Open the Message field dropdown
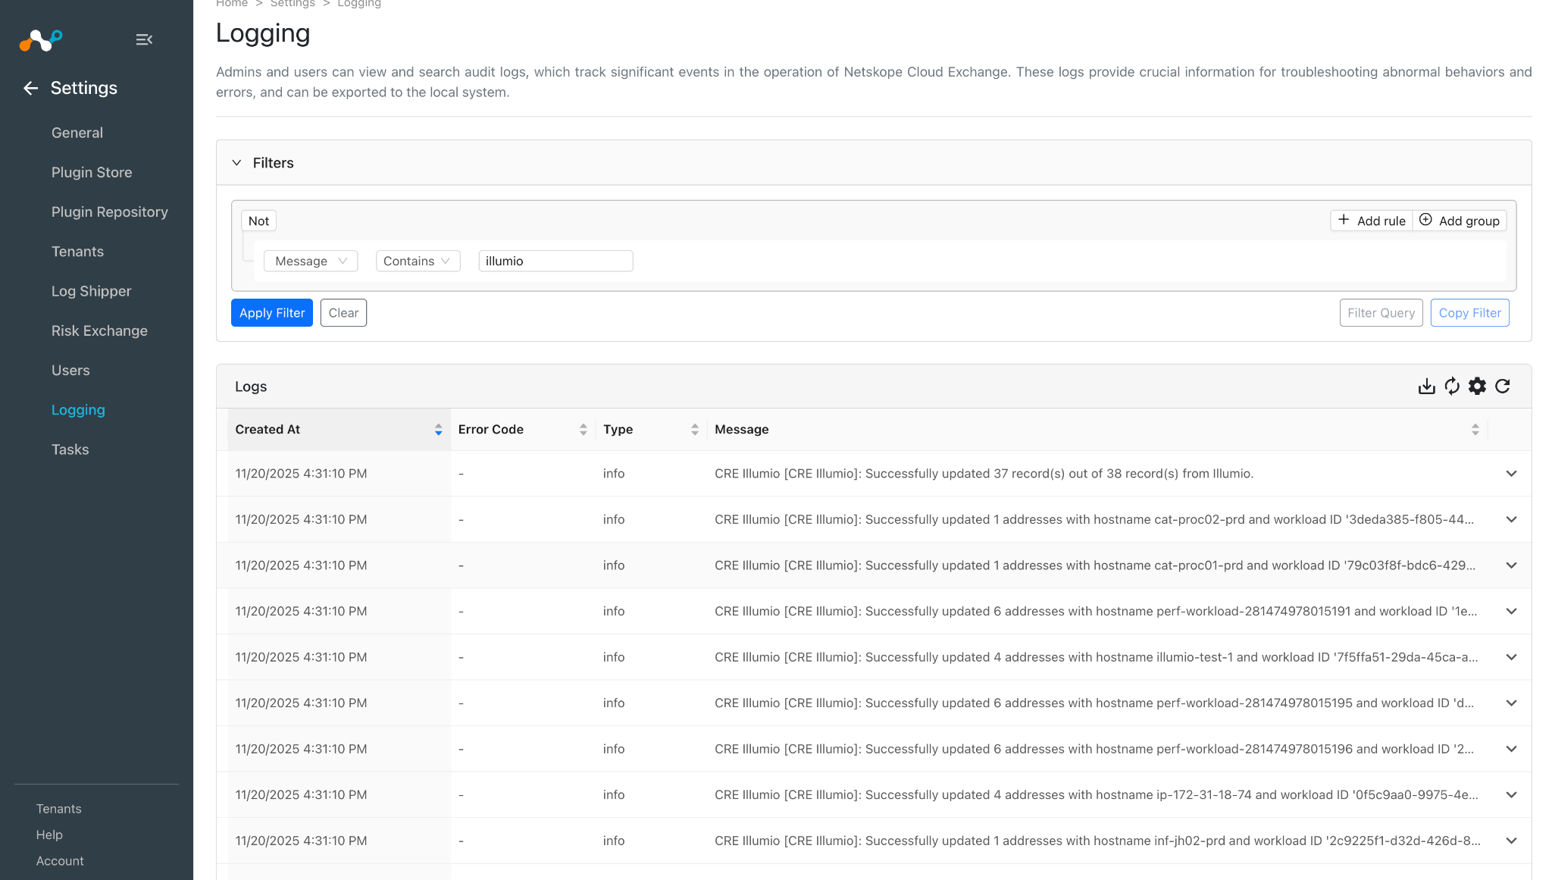The width and height of the screenshot is (1552, 880). pos(311,261)
